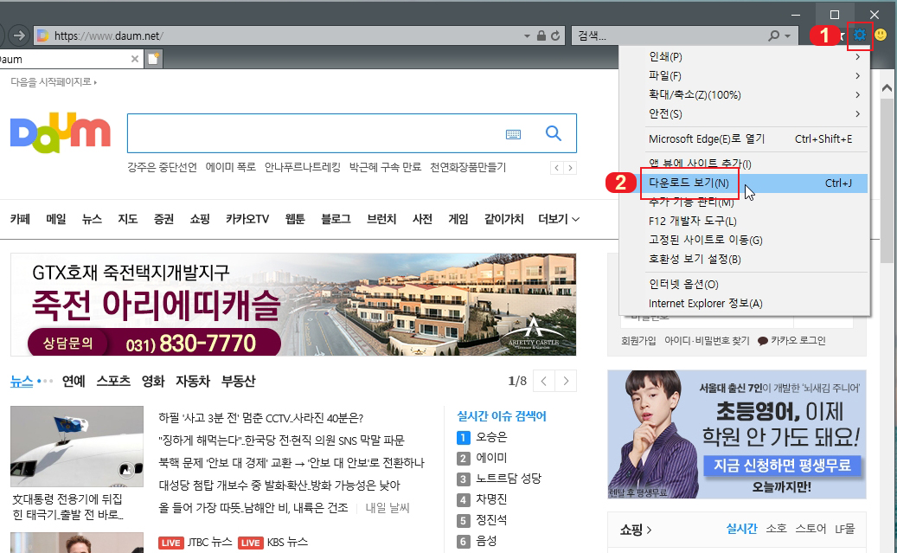Open a new browser tab
This screenshot has height=553, width=897.
click(153, 58)
